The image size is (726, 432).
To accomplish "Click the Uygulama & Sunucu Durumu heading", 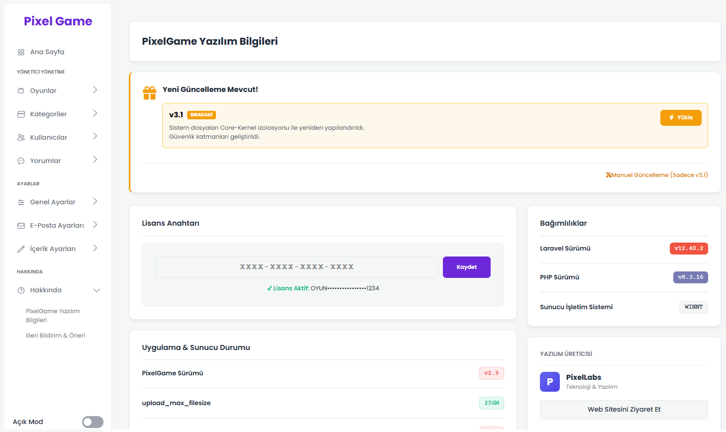I will 196,347.
